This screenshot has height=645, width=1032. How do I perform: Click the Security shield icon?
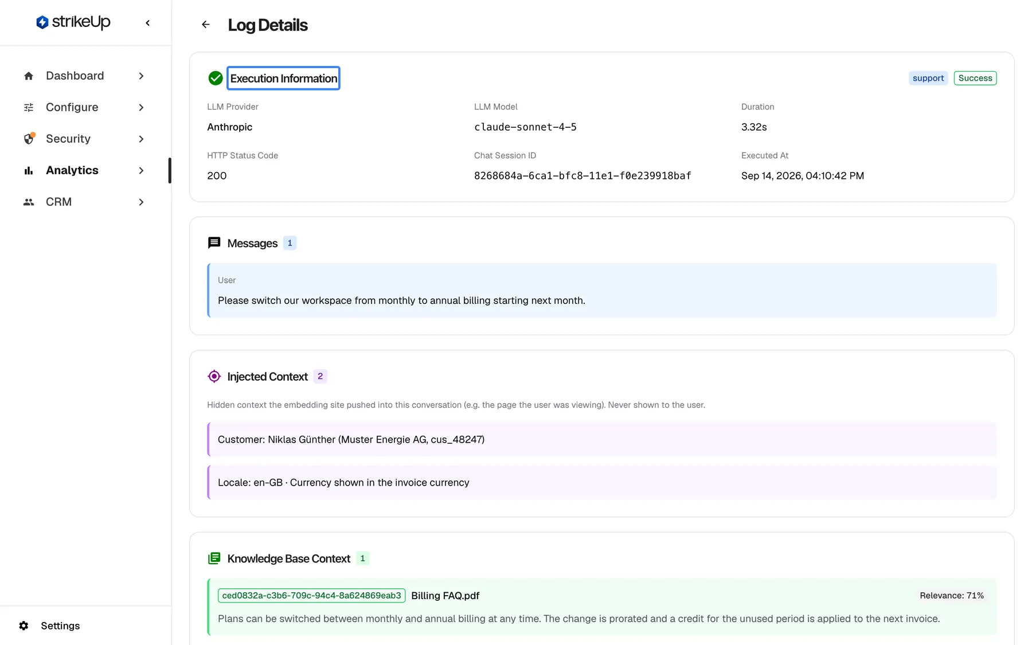(29, 139)
